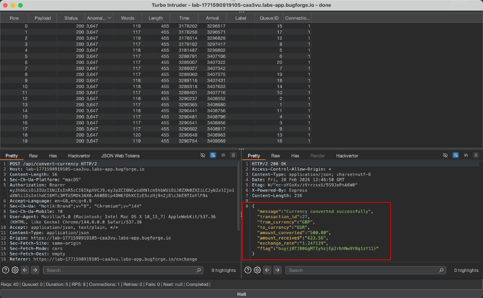Switch to the JSON Web Tokens tab
This screenshot has height=298, width=483.
coord(120,156)
